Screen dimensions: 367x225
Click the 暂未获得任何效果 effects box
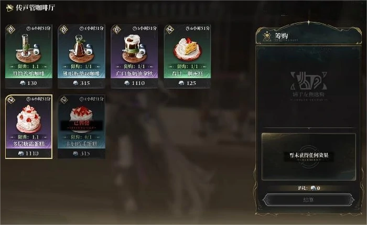[309, 157]
